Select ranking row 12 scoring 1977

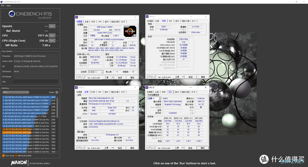(29, 132)
